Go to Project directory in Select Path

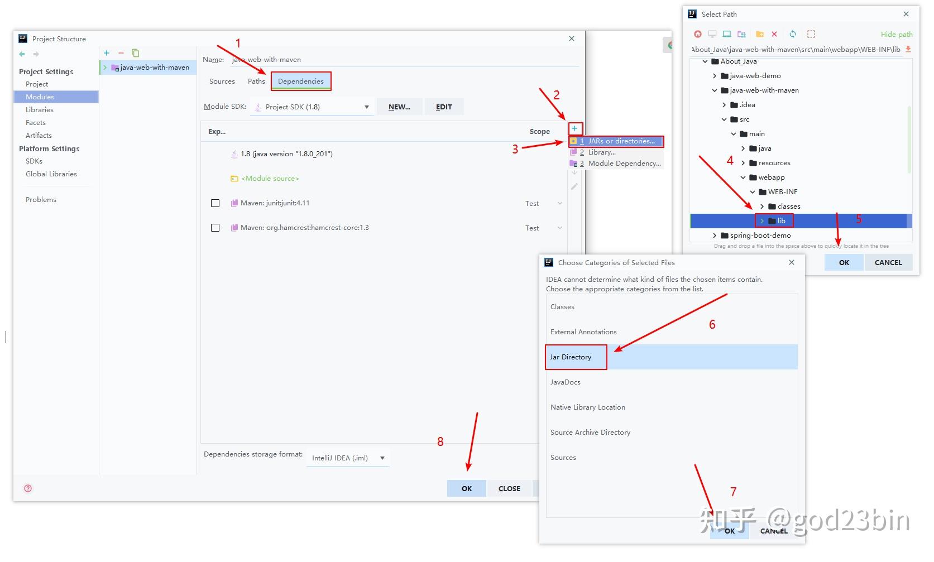(727, 34)
